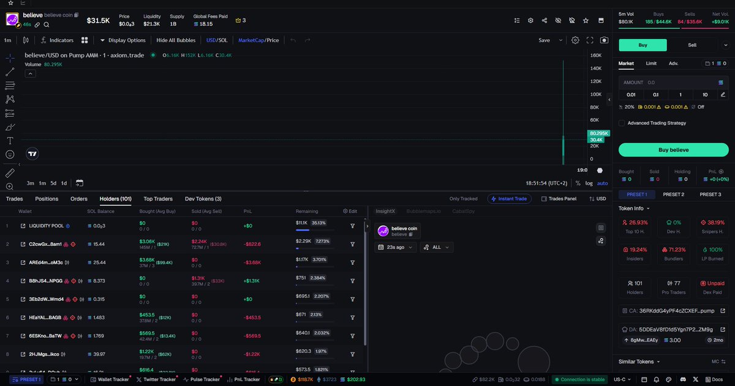Image resolution: width=735 pixels, height=386 pixels.
Task: Click the link icon under token name
Action: (x=37, y=24)
